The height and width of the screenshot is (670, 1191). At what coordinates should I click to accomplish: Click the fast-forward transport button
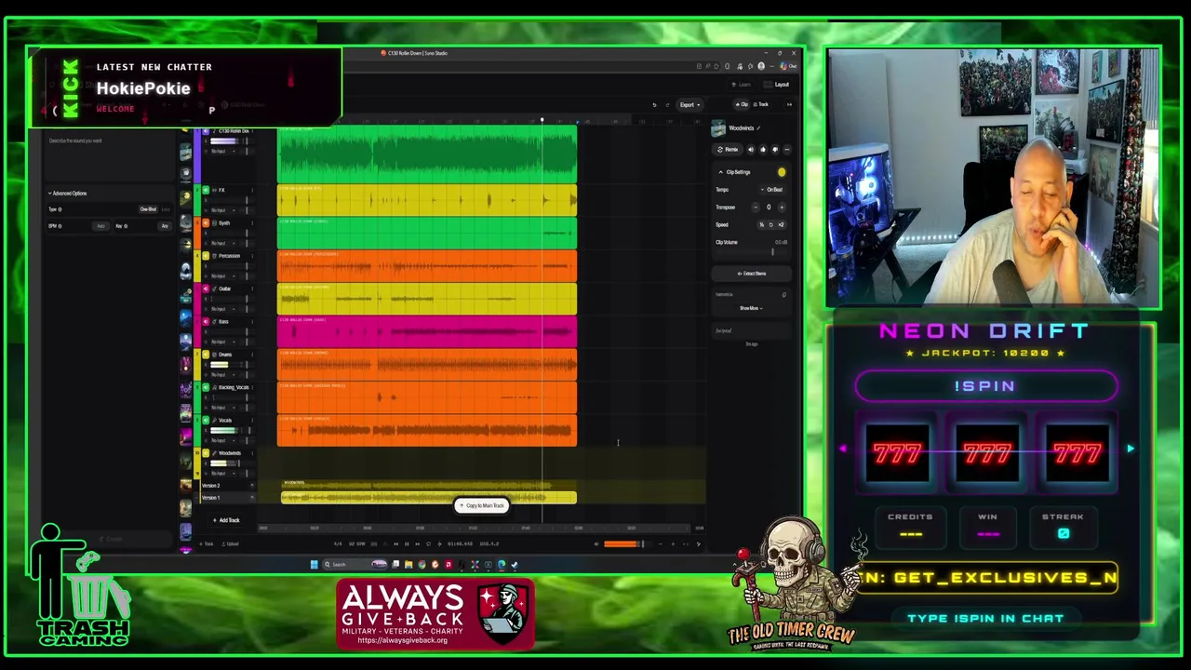tap(418, 543)
